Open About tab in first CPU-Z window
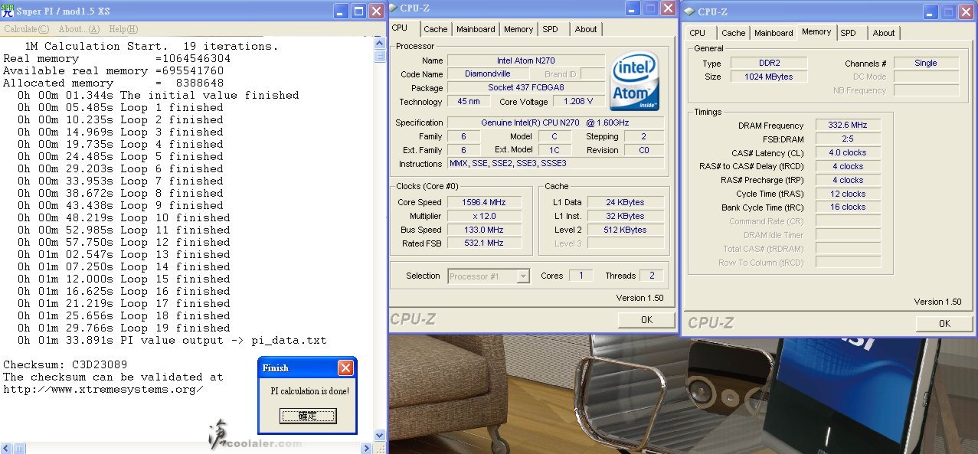This screenshot has height=454, width=978. [586, 29]
